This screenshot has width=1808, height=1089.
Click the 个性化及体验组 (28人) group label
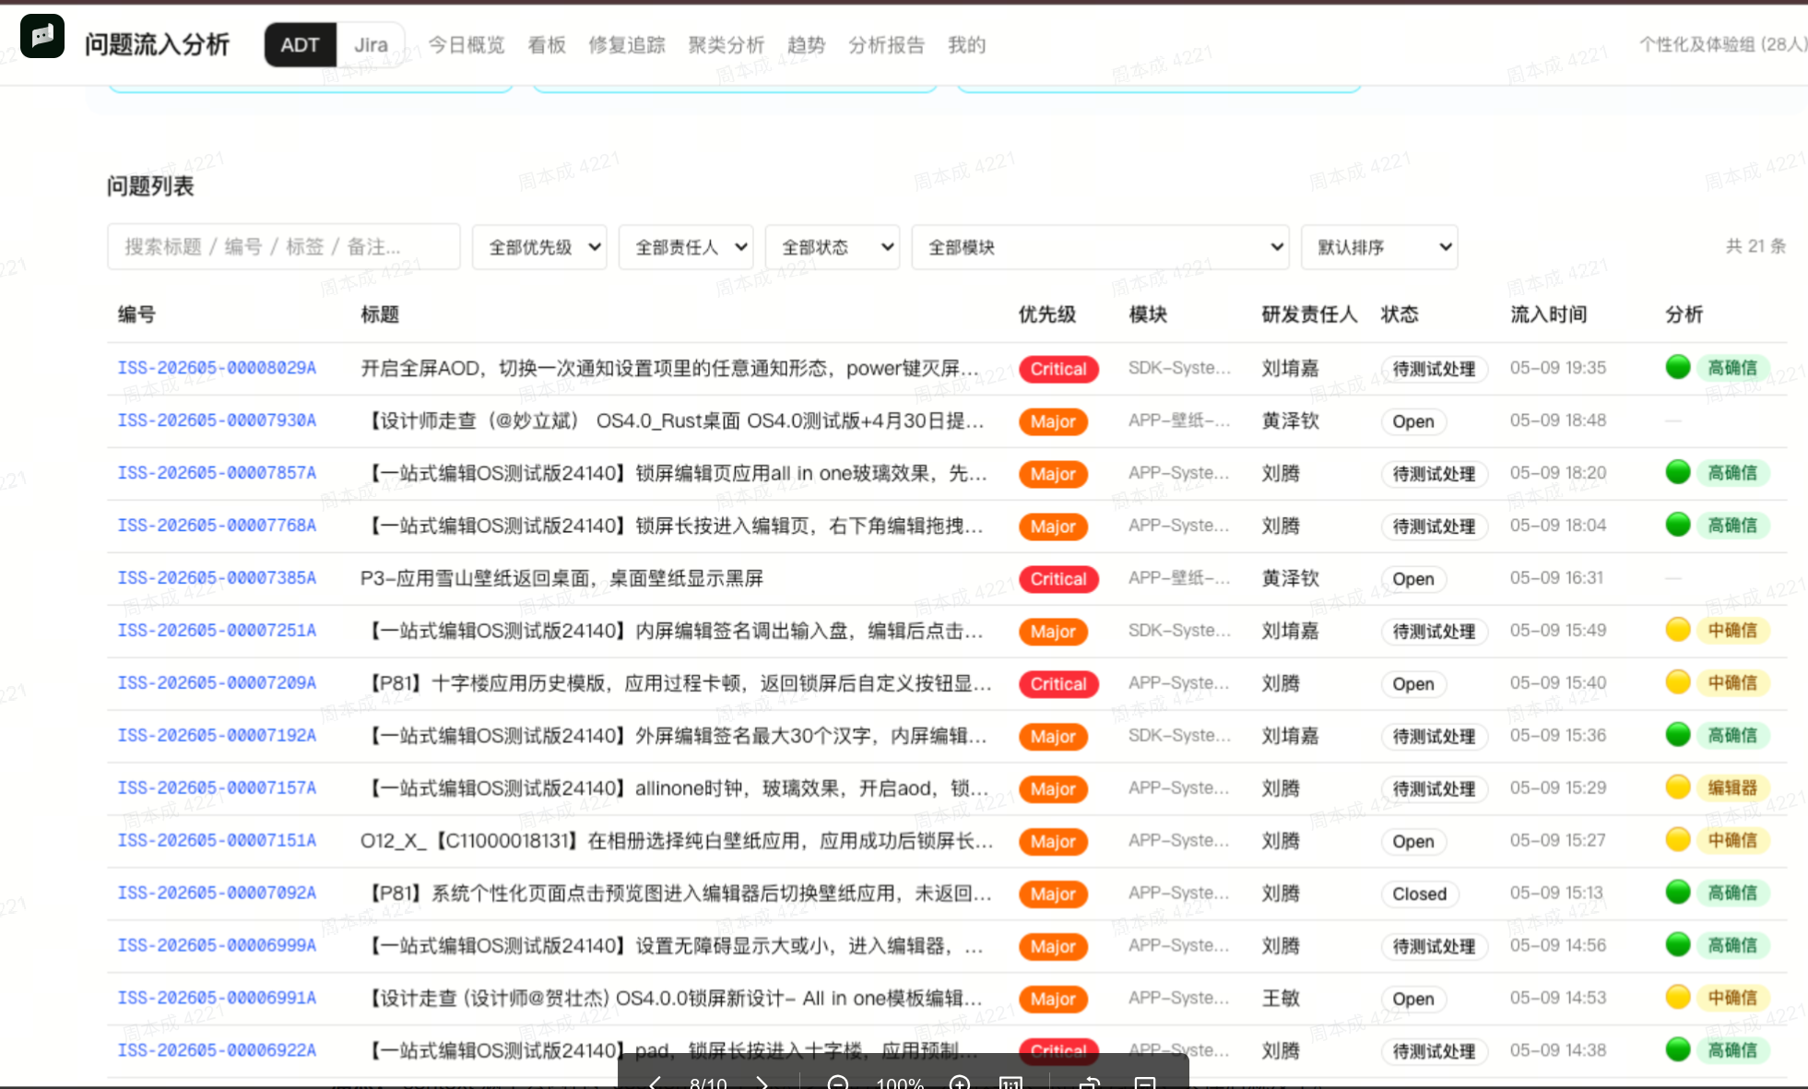pos(1722,44)
